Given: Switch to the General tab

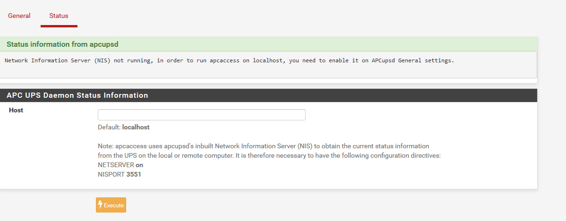Looking at the screenshot, I should coord(19,16).
